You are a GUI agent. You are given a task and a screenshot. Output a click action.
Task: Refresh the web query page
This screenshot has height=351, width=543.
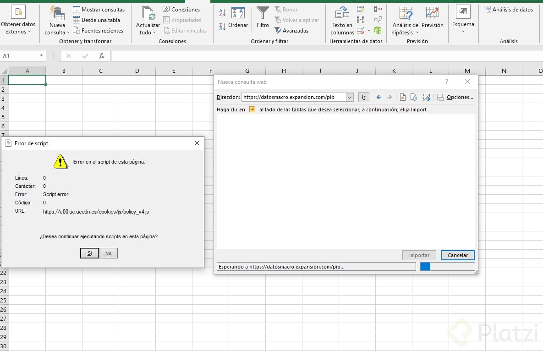[413, 97]
